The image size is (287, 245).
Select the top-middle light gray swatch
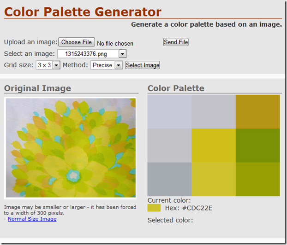tap(214, 112)
